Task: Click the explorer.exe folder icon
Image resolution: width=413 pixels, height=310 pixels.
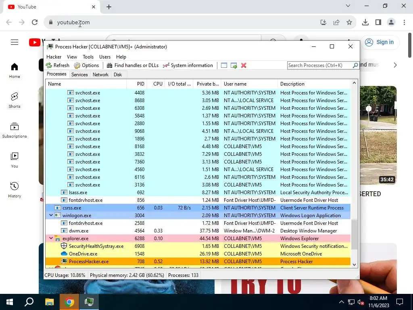Action: coord(57,239)
